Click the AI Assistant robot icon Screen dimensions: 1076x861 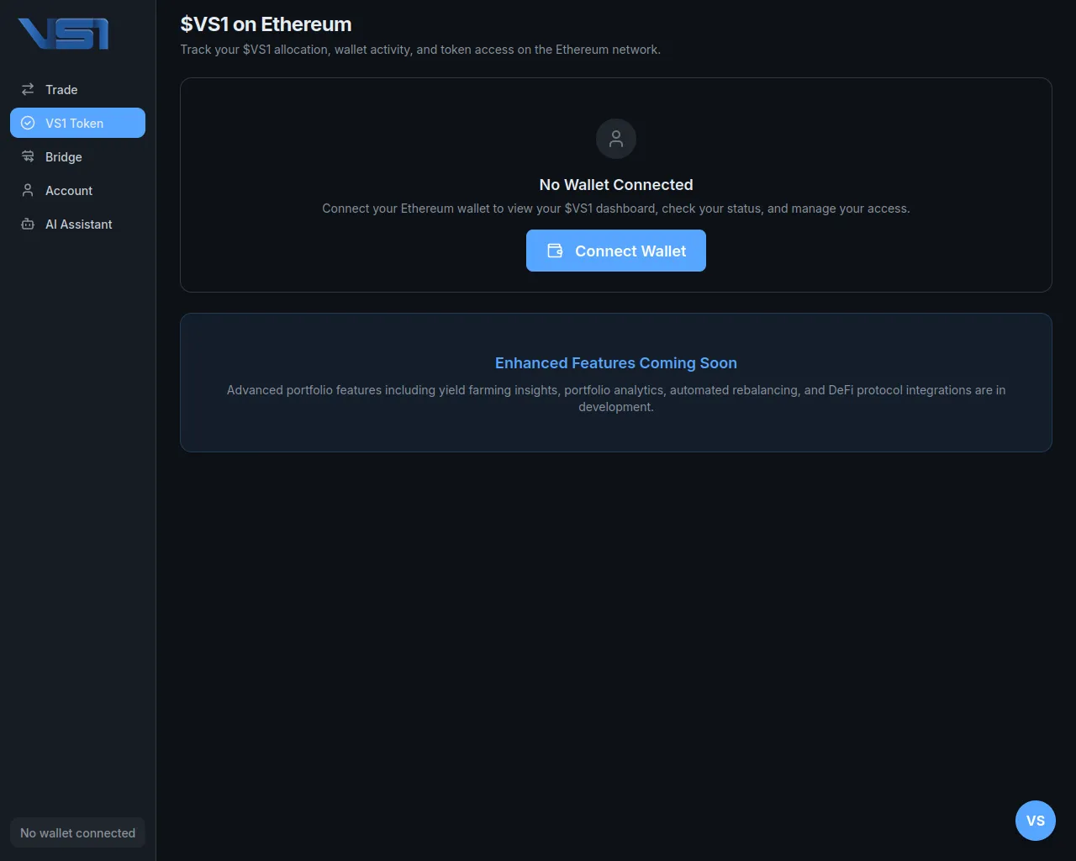28,224
